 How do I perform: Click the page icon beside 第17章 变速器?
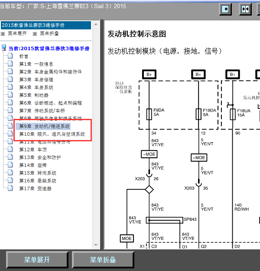10,188
